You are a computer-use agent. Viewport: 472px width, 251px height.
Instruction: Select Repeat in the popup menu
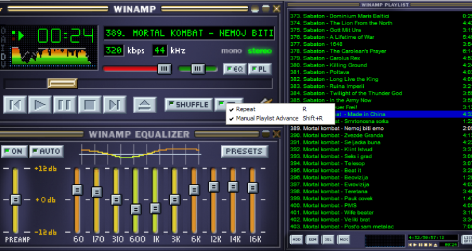(x=280, y=109)
